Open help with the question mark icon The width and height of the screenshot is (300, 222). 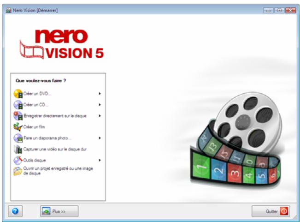[x=15, y=211]
